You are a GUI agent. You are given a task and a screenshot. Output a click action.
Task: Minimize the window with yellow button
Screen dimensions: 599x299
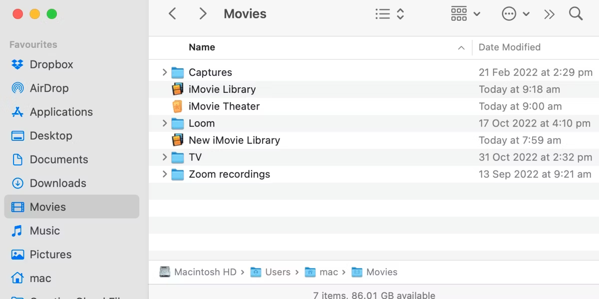click(34, 13)
